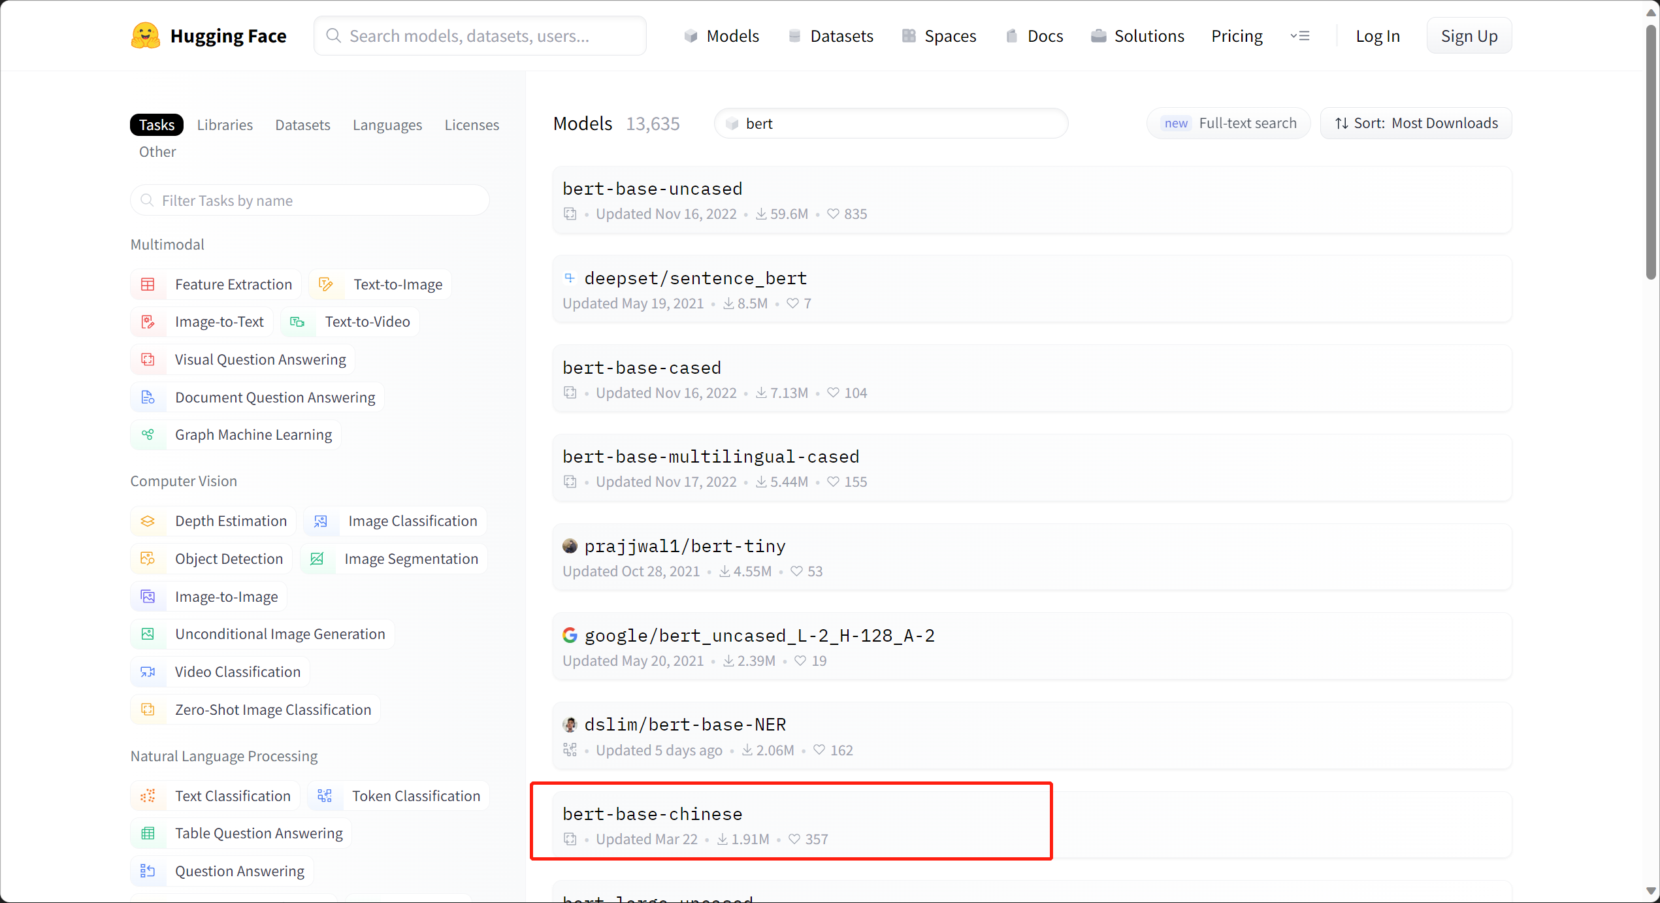Click the dslim user avatar
The width and height of the screenshot is (1660, 903).
(x=570, y=725)
